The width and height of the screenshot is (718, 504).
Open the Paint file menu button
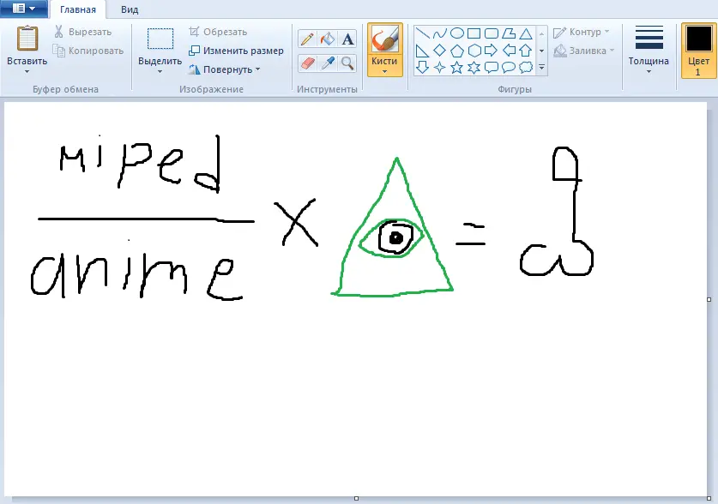(x=23, y=9)
